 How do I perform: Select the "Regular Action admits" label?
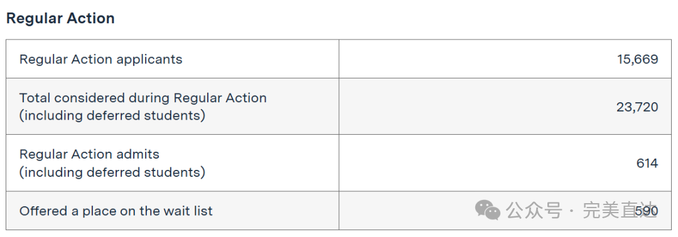[89, 154]
